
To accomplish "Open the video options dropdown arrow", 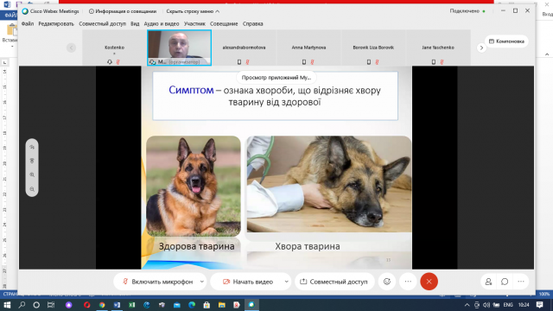I will (x=286, y=282).
